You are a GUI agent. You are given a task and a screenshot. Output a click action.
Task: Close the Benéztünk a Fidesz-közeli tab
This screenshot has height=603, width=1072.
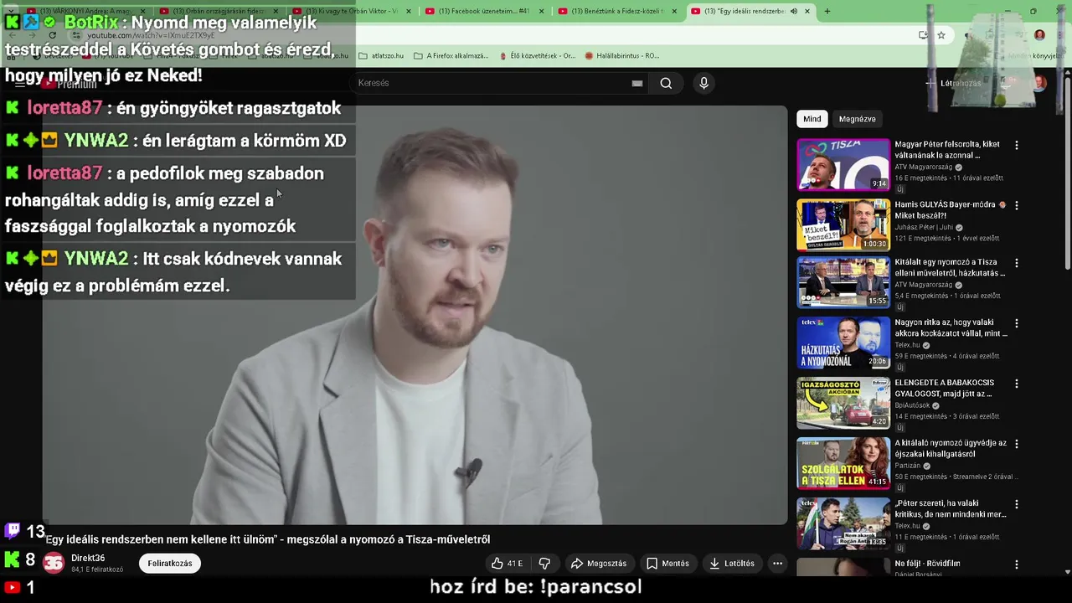point(674,11)
